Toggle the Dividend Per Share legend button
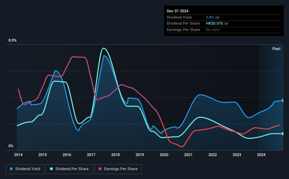Image resolution: width=289 pixels, height=179 pixels. [69, 169]
